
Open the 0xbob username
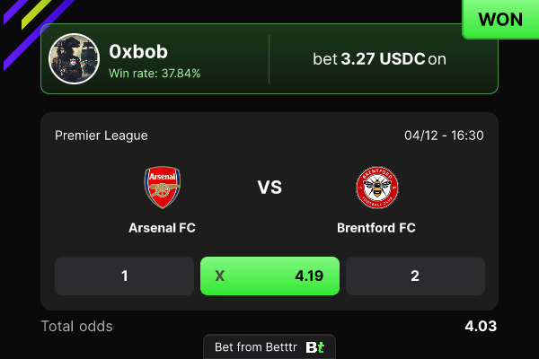click(x=138, y=52)
